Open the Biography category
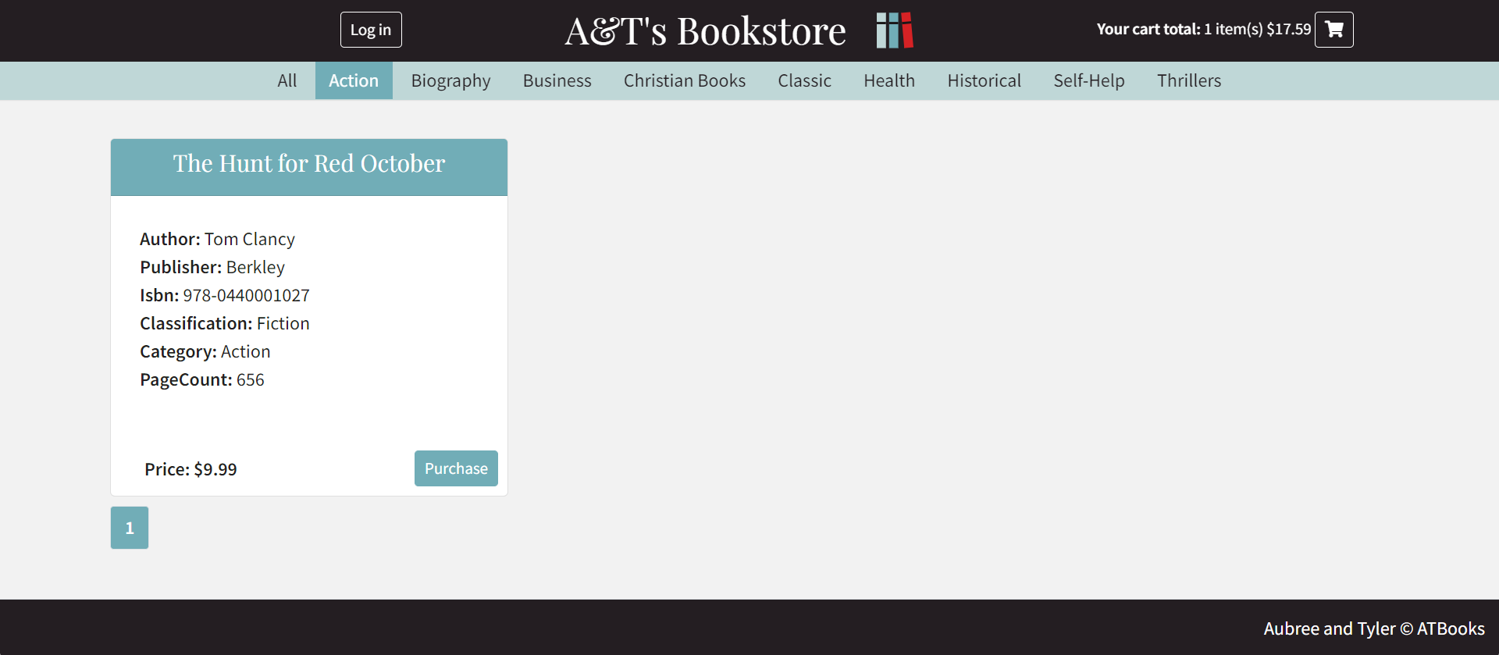Image resolution: width=1499 pixels, height=655 pixels. pyautogui.click(x=451, y=80)
